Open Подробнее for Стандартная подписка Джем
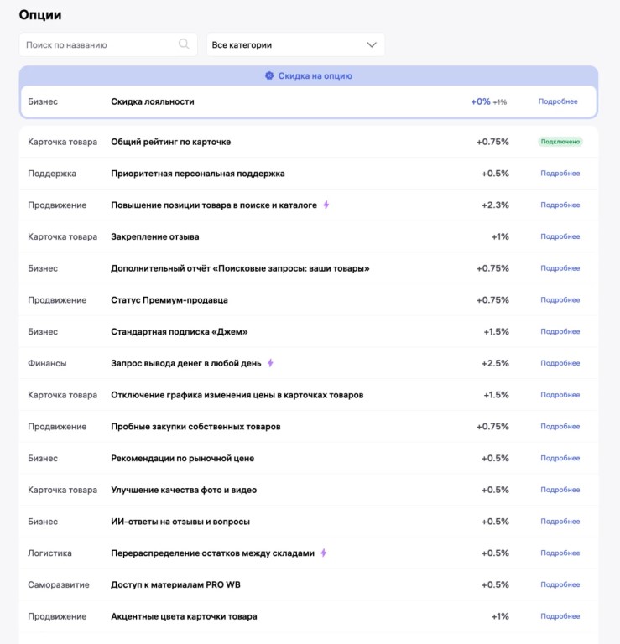620x644 pixels. [560, 331]
